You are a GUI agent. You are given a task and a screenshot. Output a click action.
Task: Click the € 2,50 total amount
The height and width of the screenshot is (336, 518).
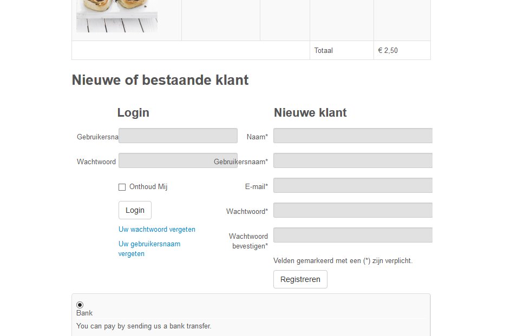388,50
